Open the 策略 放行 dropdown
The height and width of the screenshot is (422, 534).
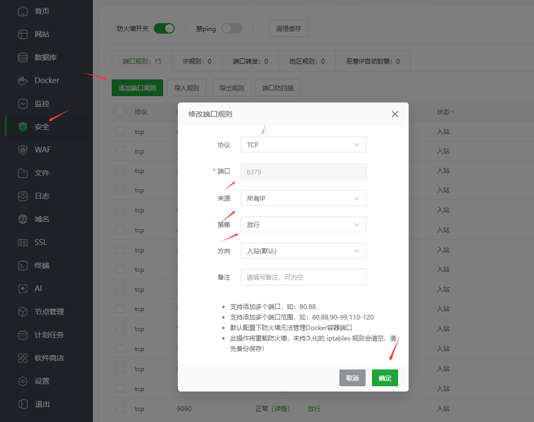[303, 224]
